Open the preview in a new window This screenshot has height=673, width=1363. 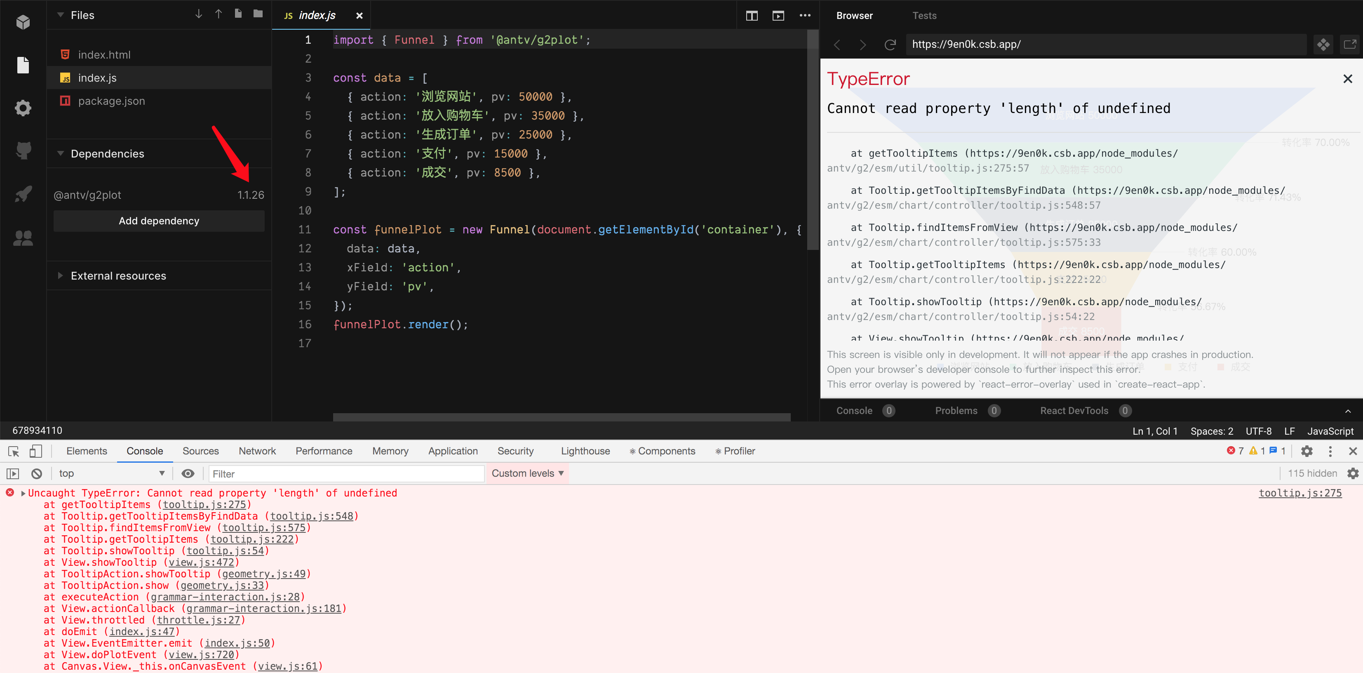click(x=1350, y=45)
